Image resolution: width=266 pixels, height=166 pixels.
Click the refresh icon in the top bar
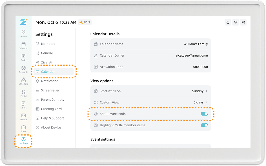pos(228,22)
